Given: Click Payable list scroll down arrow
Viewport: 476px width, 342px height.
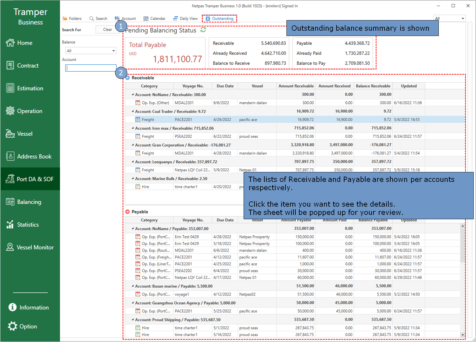Looking at the screenshot, I should (462, 334).
